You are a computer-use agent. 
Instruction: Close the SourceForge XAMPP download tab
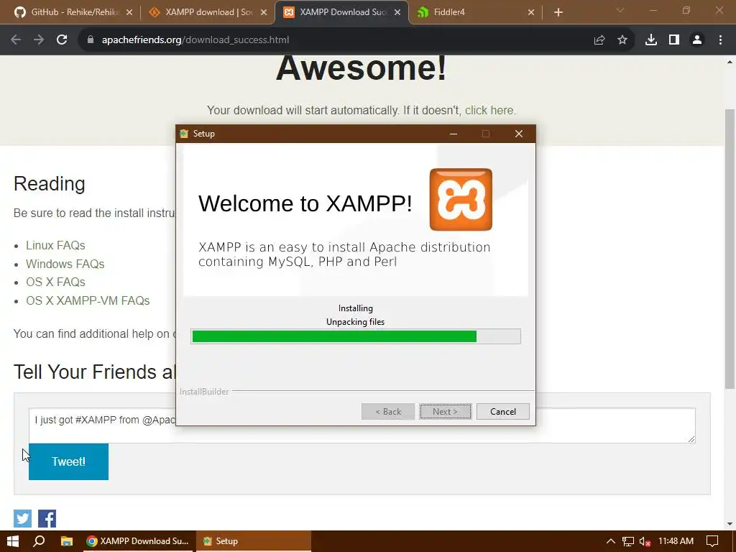[264, 12]
